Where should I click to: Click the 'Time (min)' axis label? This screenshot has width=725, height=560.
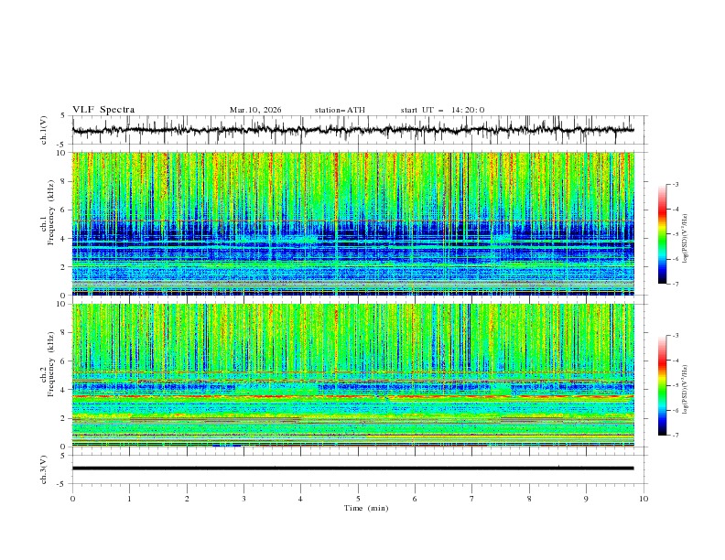[366, 508]
